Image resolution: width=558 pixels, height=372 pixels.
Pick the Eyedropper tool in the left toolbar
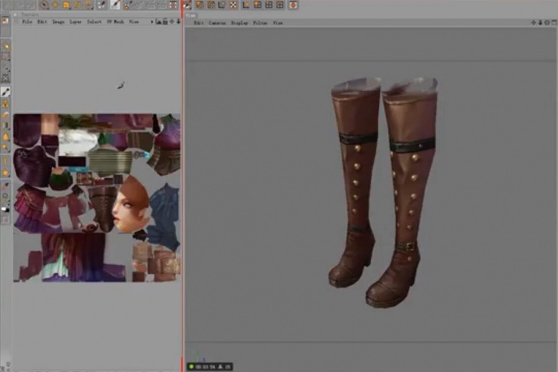(6, 186)
